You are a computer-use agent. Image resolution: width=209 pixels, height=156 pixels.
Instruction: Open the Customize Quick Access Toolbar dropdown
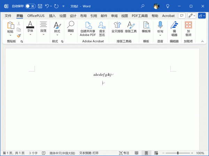pos(63,6)
